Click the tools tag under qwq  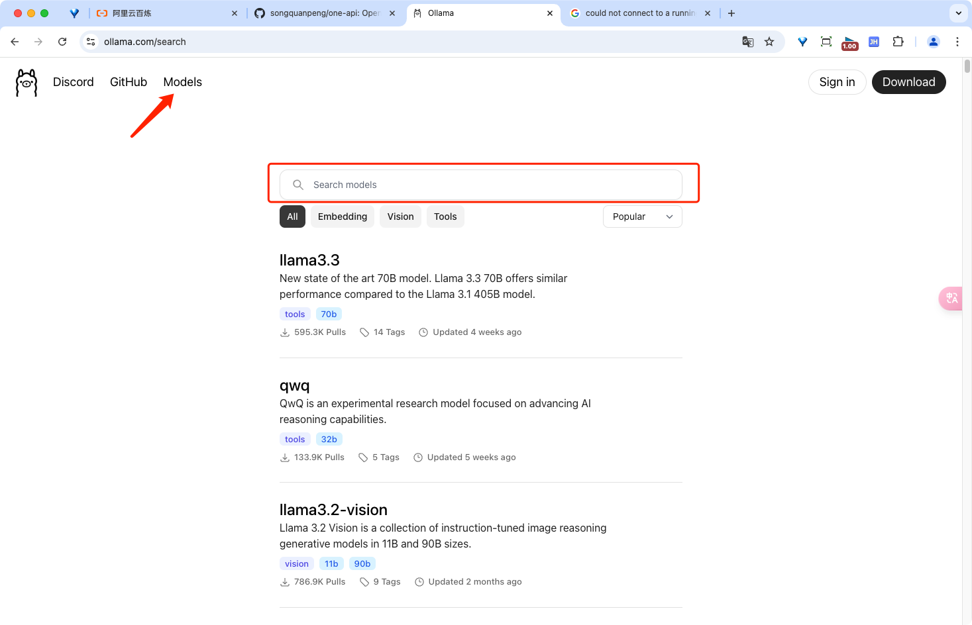(295, 440)
